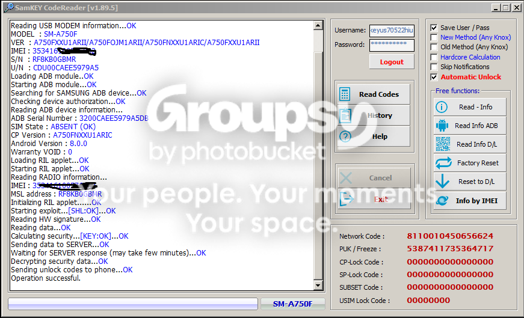Click the log scrollbar up arrow
This screenshot has height=318, width=524.
[x=318, y=25]
